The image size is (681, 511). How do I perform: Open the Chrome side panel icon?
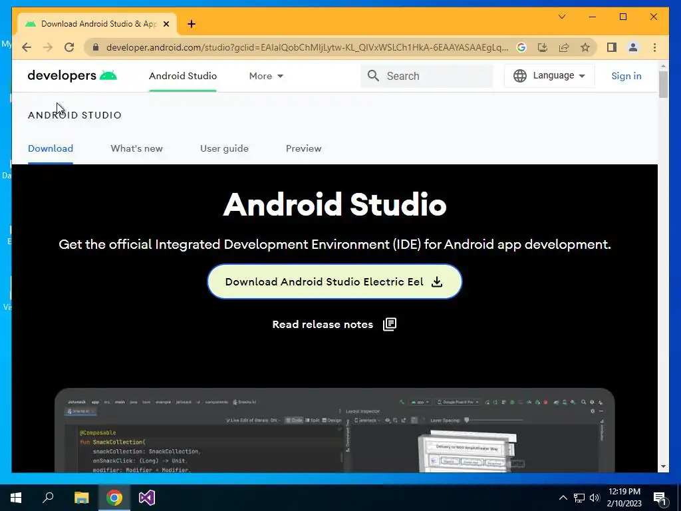pos(612,47)
